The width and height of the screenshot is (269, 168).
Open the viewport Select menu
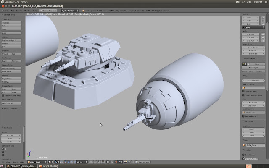point(15,162)
